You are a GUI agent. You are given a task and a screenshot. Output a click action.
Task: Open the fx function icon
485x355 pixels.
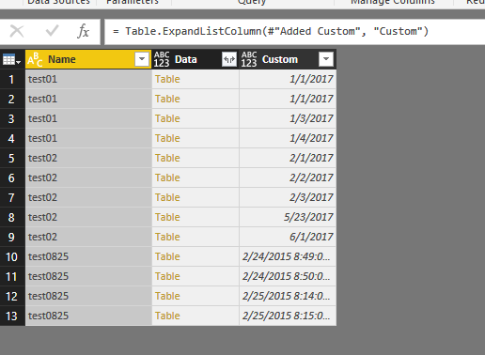point(83,31)
